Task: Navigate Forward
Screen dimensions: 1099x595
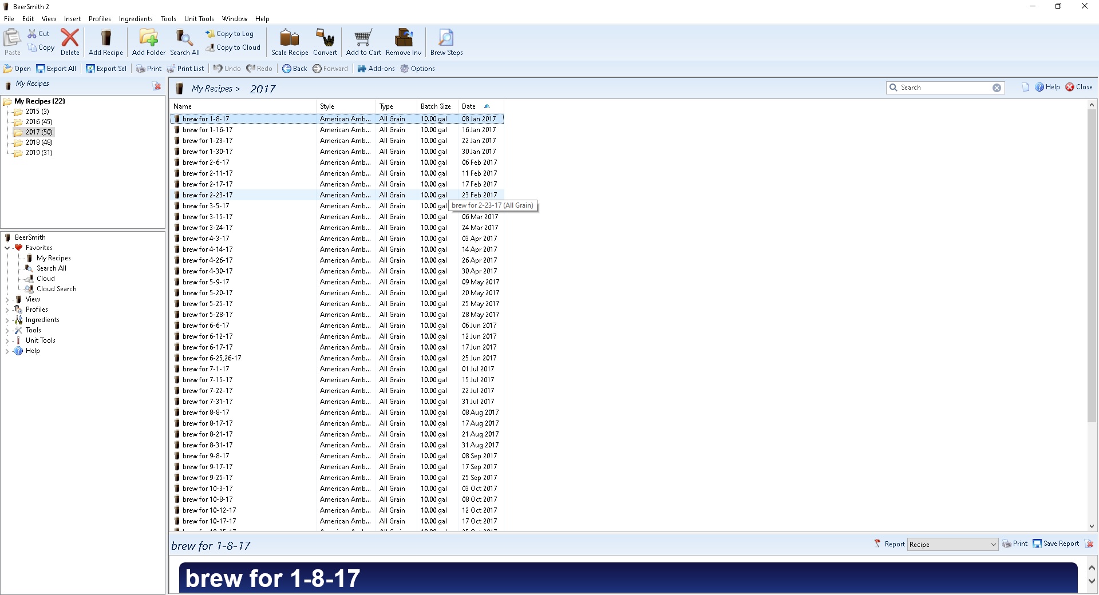Action: pos(330,69)
